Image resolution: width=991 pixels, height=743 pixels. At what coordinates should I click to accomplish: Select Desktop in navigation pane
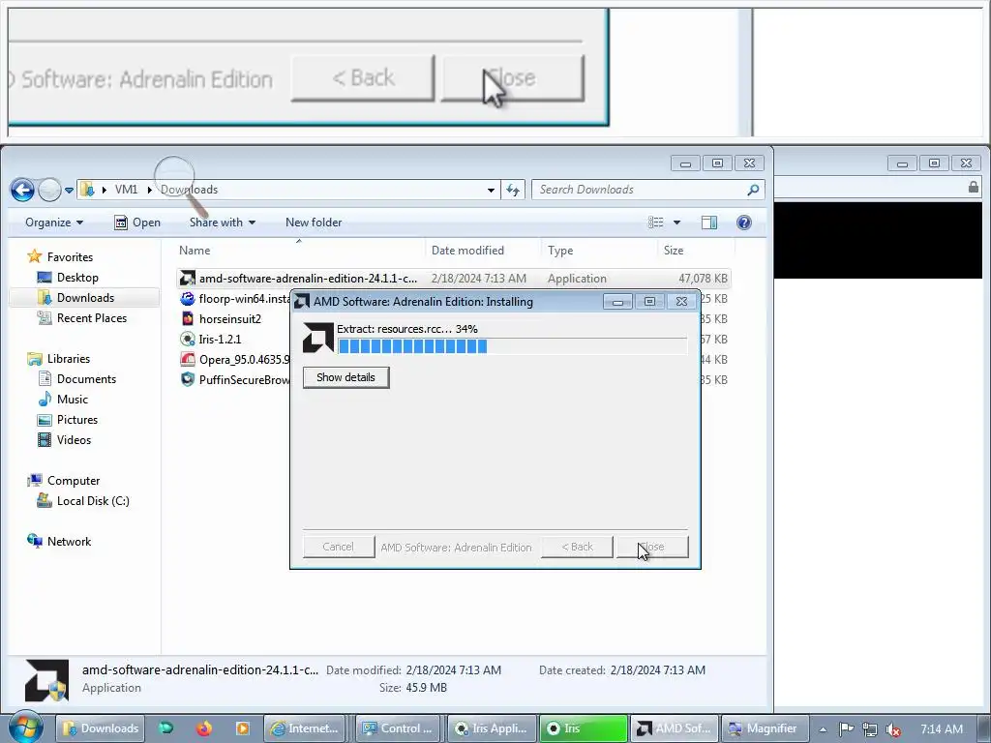point(69,278)
